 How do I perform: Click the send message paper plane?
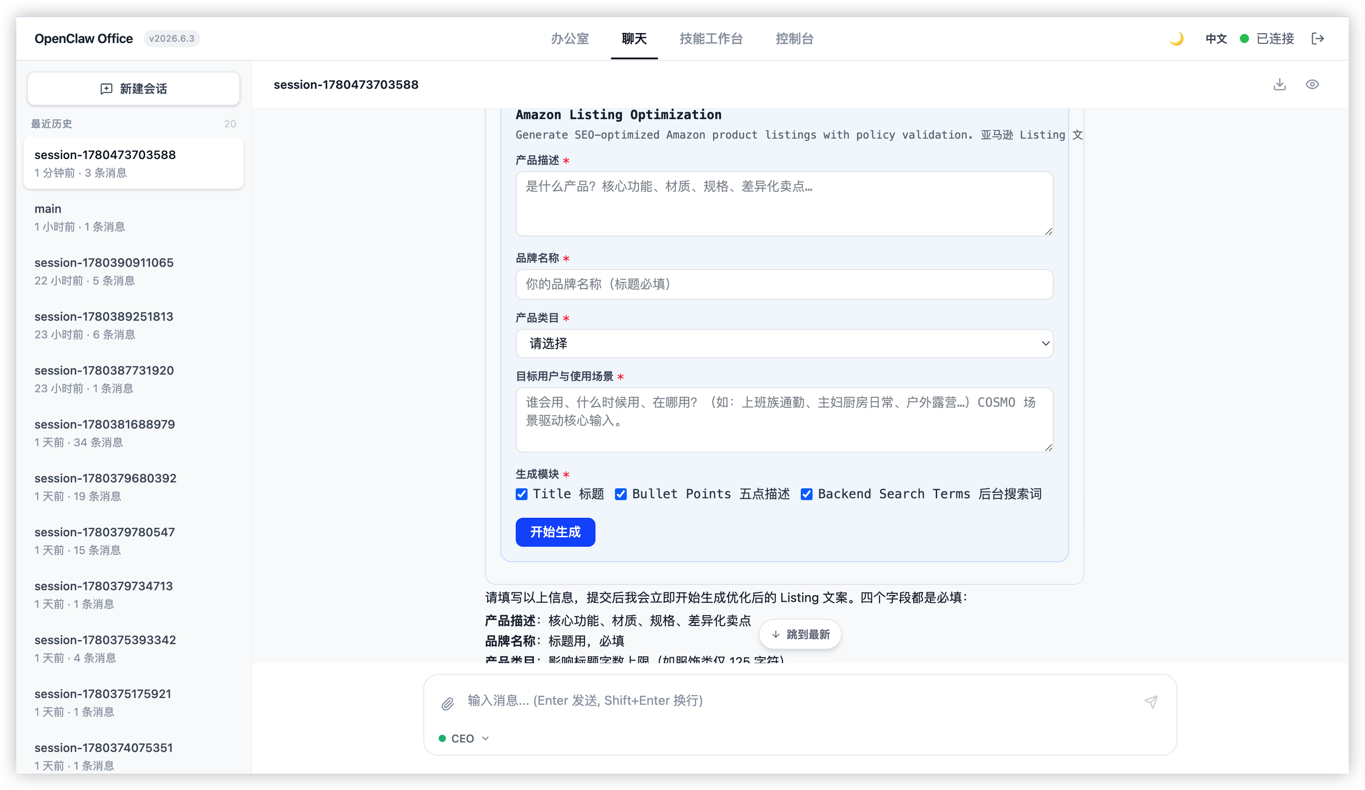coord(1151,701)
